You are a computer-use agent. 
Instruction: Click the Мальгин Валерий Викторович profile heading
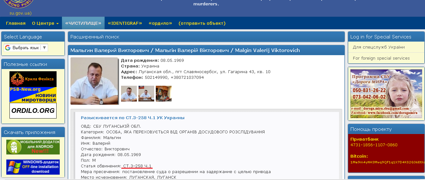pos(185,50)
